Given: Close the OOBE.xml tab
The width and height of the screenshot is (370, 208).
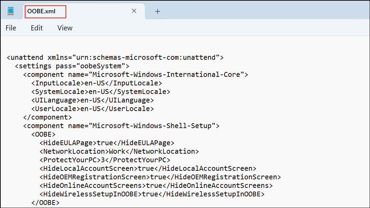Looking at the screenshot, I should (x=134, y=11).
